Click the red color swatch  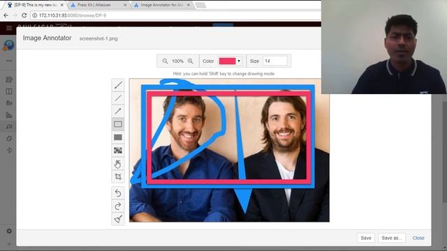point(227,61)
